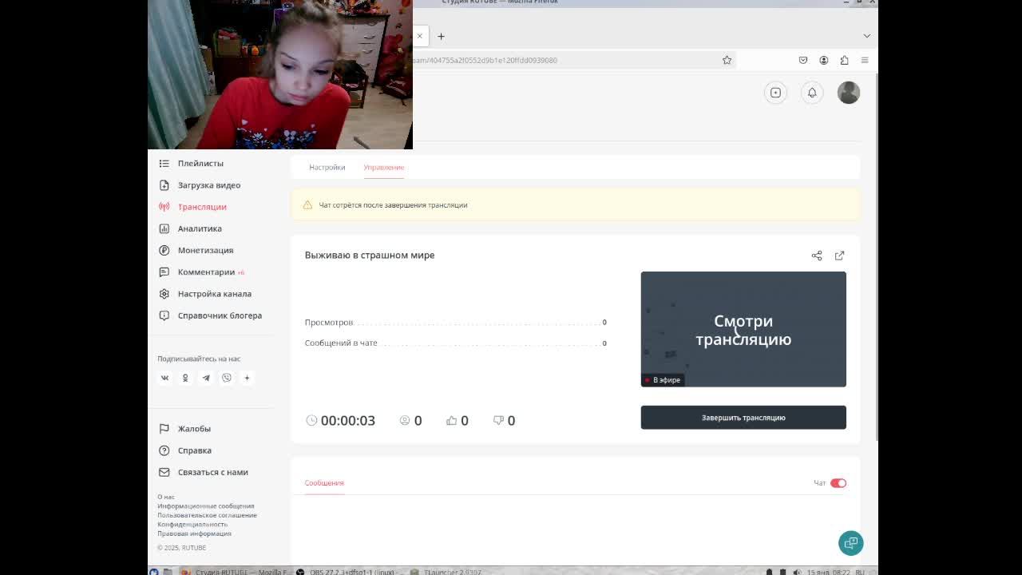Open a new Firefox tab

(441, 36)
